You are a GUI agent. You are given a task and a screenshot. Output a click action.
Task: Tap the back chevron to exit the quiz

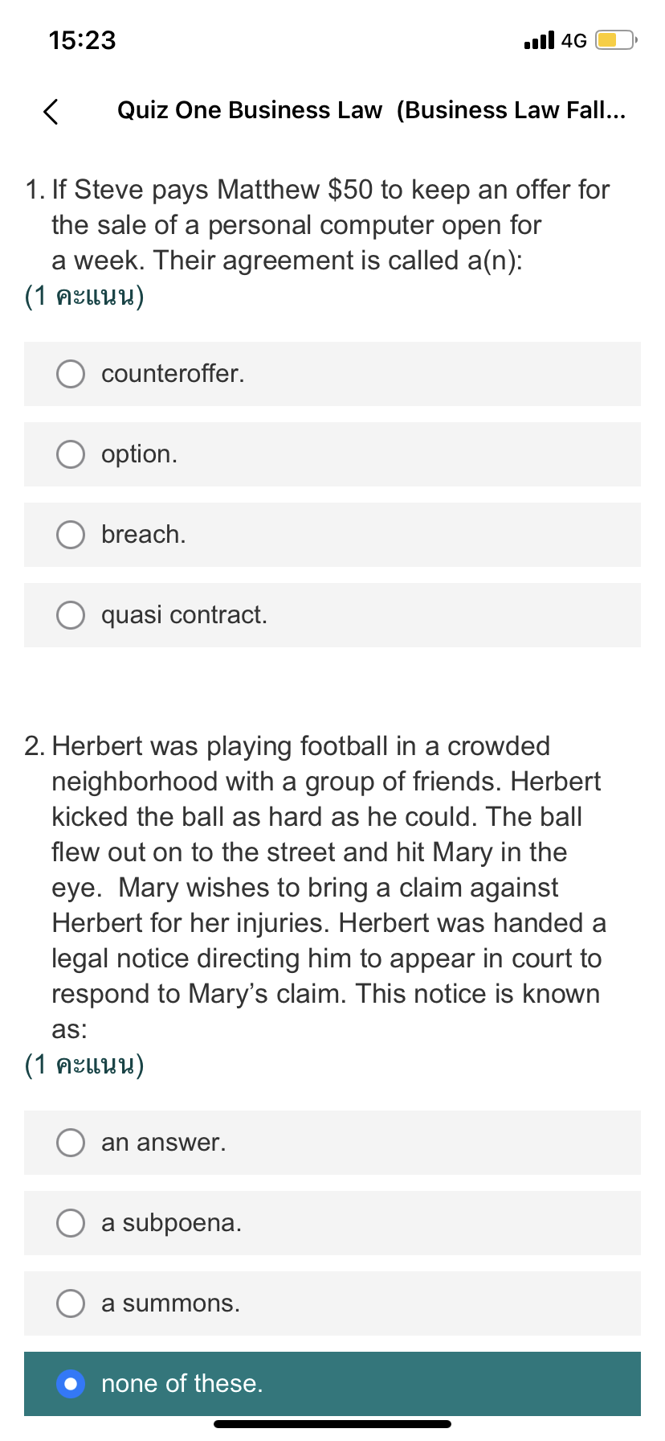pos(50,112)
